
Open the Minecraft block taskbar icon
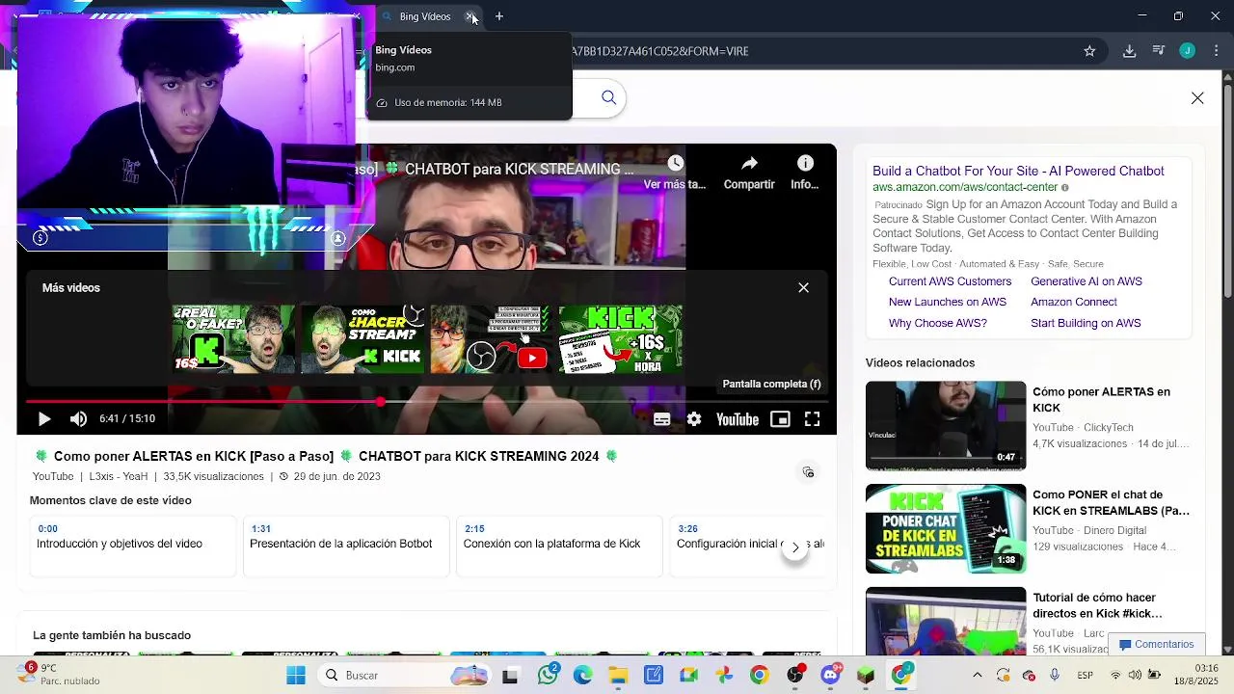click(865, 676)
